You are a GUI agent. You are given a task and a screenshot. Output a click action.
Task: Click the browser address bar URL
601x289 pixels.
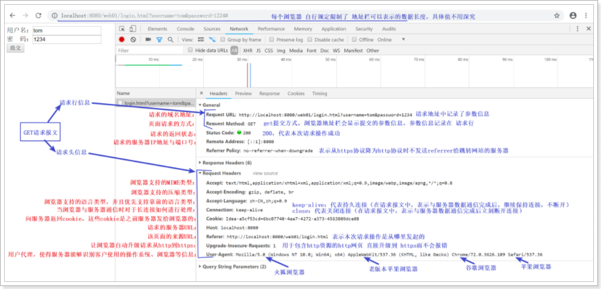click(x=145, y=15)
